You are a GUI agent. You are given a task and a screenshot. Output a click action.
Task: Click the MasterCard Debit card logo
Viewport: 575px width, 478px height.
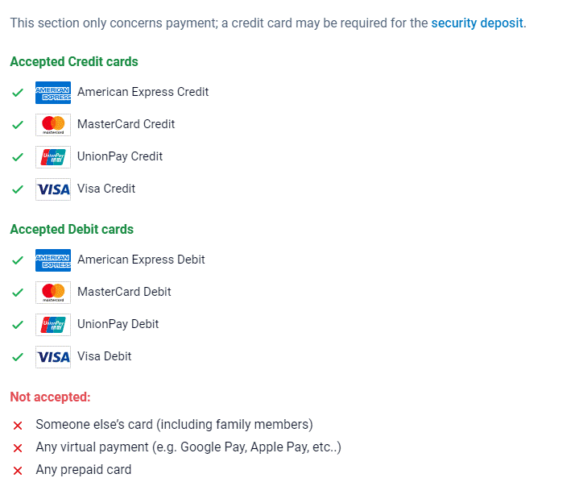[x=53, y=293]
